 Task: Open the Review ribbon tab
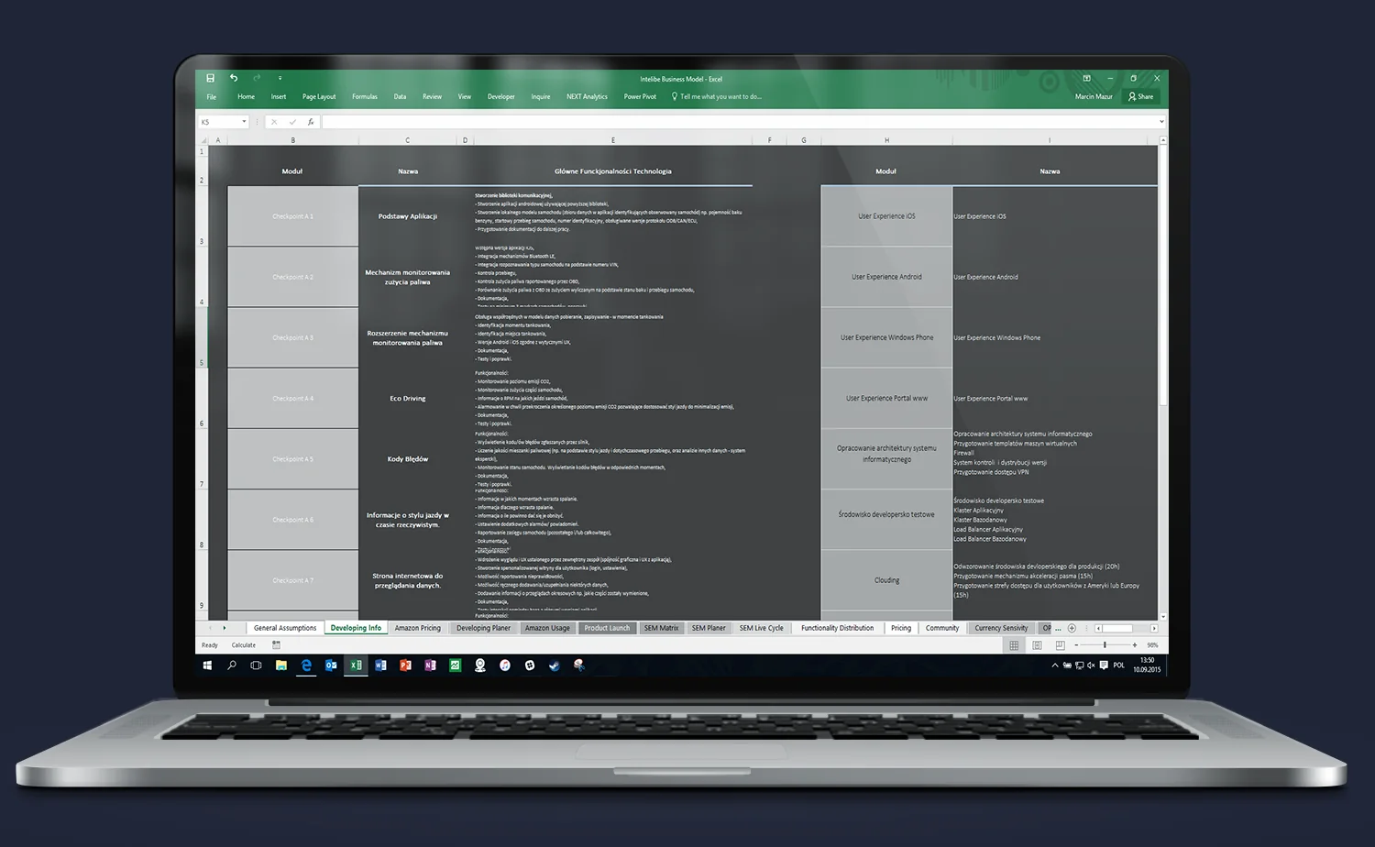432,96
